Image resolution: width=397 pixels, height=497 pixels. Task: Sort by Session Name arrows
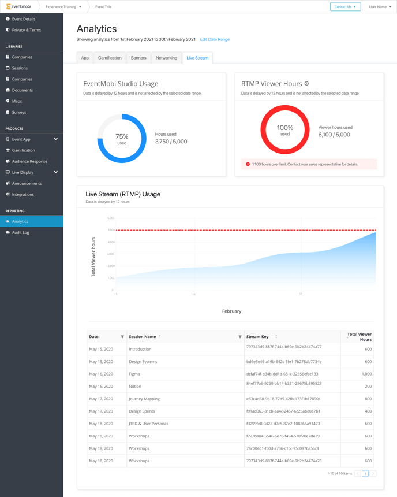(160, 336)
